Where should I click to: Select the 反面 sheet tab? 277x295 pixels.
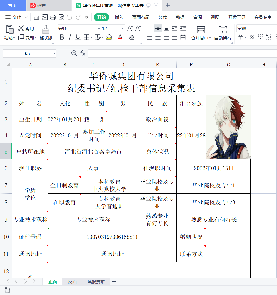[72, 282]
